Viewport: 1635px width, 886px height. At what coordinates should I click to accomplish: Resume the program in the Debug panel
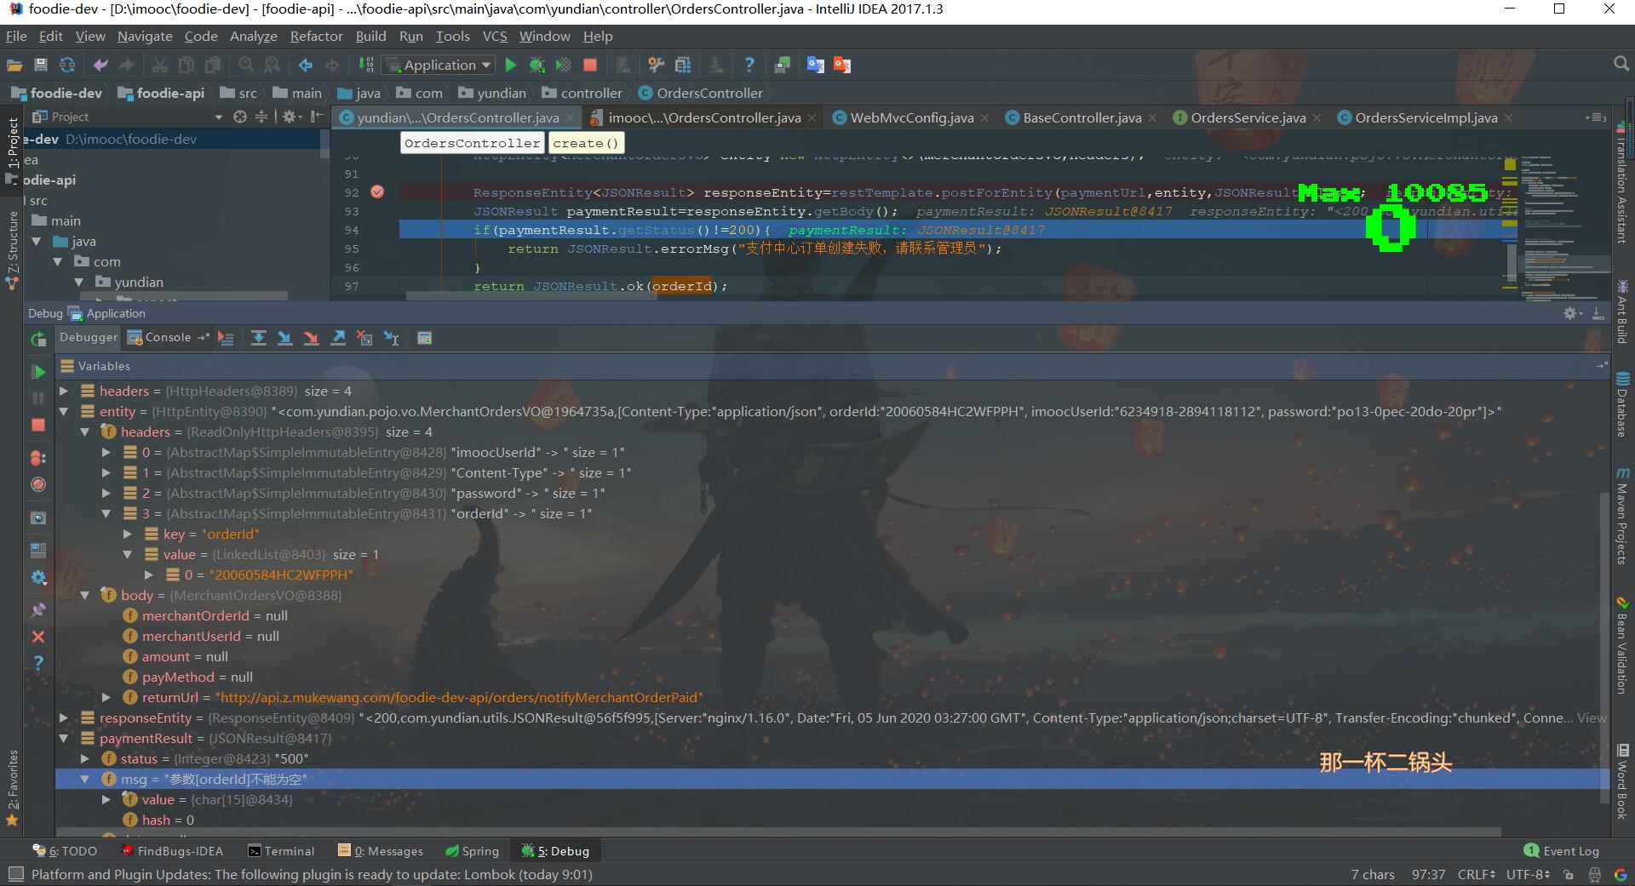point(38,372)
